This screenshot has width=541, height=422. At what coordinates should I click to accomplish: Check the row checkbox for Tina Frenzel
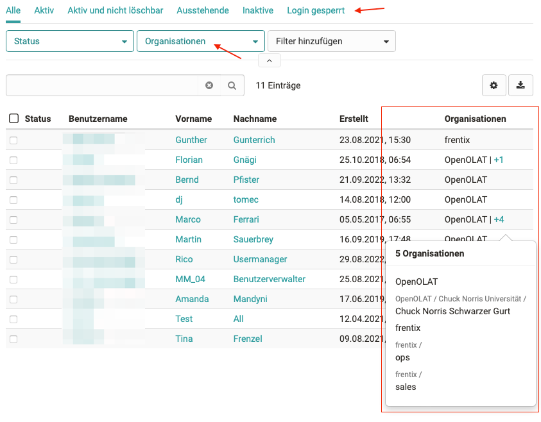click(13, 339)
